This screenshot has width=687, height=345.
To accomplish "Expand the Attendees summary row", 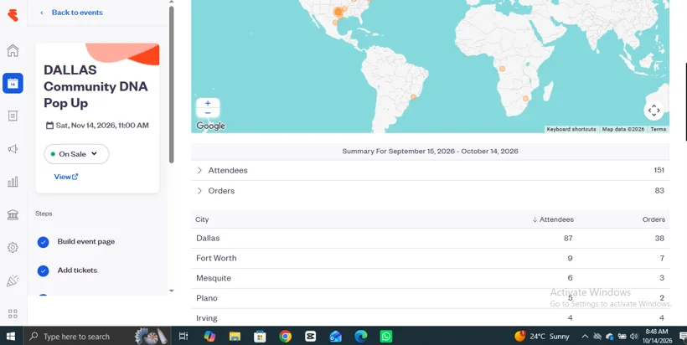I will (x=431, y=170).
